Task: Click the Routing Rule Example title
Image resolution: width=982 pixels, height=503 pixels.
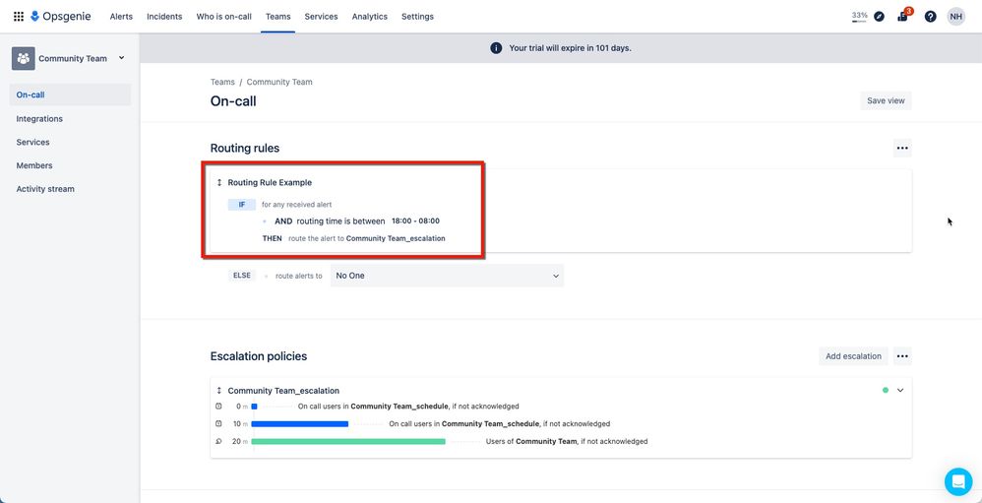Action: [270, 183]
